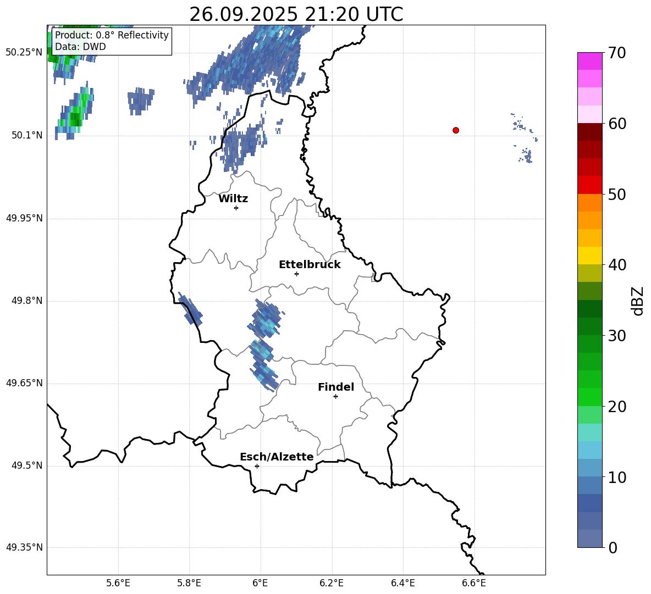Click the 6.4°E longitude label
The image size is (651, 594).
[x=402, y=583]
